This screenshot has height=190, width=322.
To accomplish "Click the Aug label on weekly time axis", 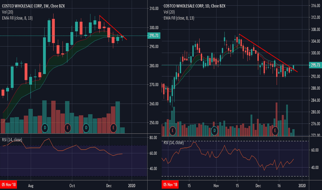I will point(31,186).
